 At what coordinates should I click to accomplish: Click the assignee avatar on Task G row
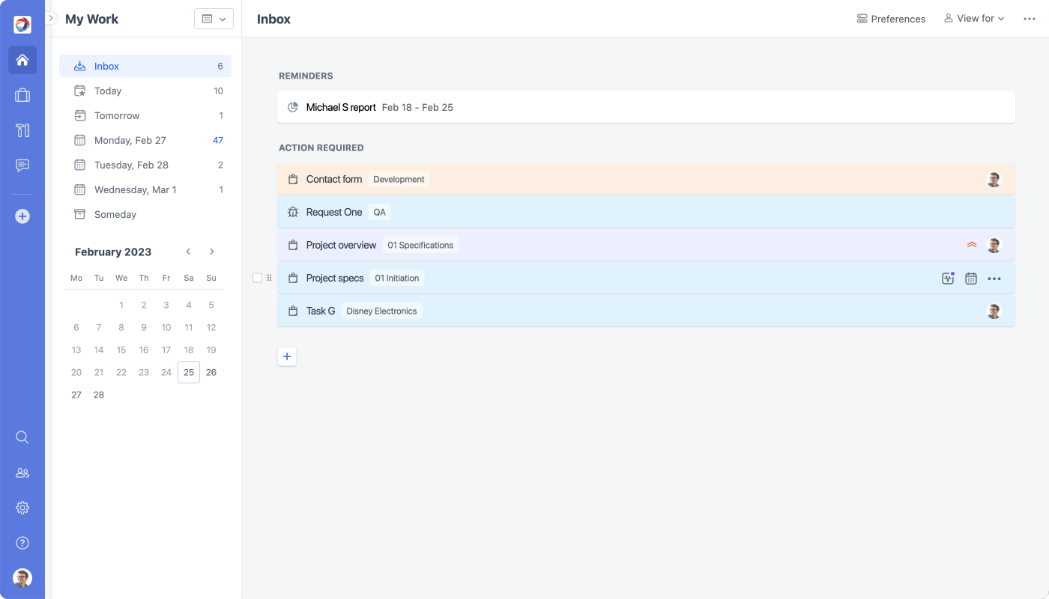(x=994, y=311)
